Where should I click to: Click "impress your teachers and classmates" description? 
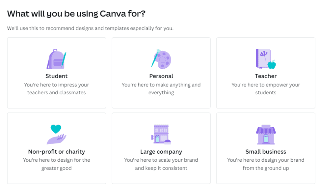click(x=57, y=89)
